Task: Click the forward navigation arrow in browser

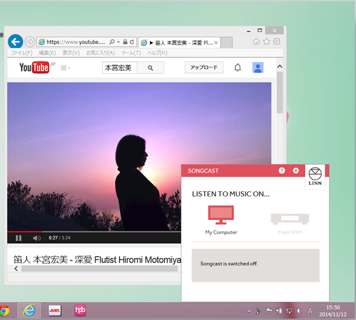Action: pos(30,42)
